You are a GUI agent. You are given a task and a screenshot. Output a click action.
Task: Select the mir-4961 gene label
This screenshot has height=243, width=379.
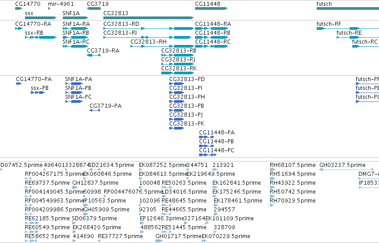[61, 4]
